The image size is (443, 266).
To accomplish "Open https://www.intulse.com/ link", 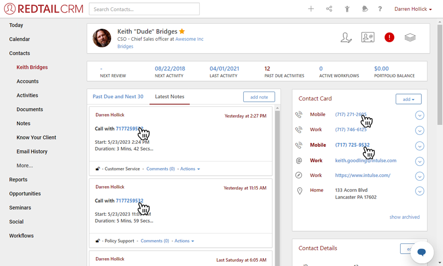I will (363, 175).
